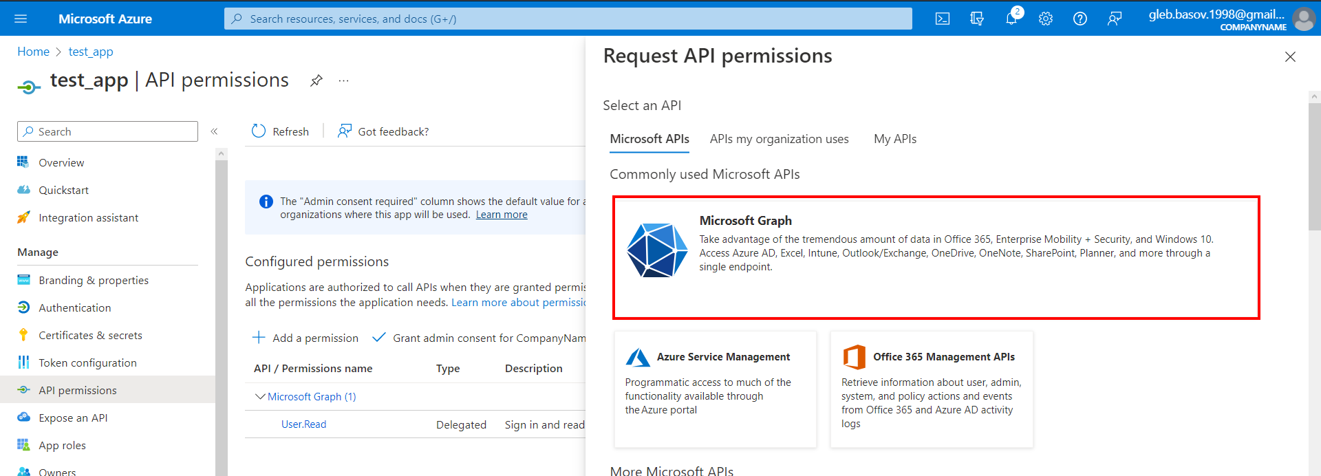Open the portal hamburger menu
Screen dimensions: 1321x476
(x=21, y=19)
